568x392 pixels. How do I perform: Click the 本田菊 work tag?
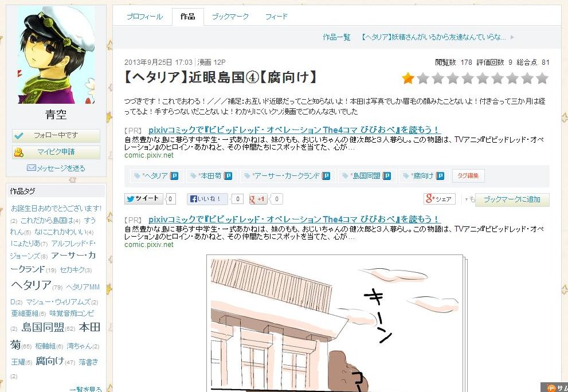210,176
